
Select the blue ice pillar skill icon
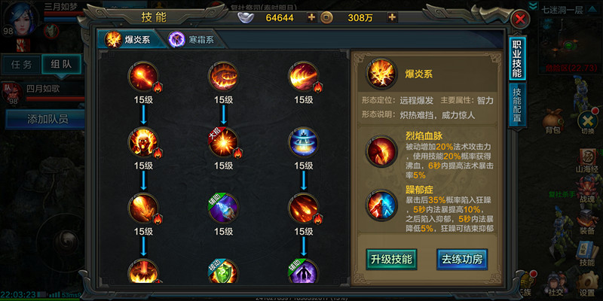point(303,142)
